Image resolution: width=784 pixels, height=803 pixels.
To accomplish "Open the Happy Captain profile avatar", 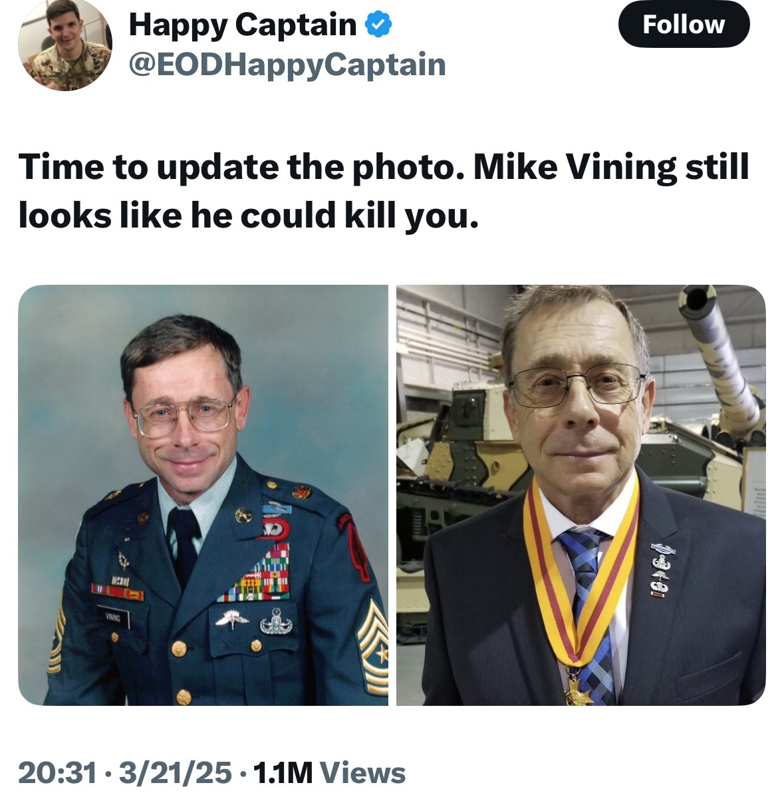I will pyautogui.click(x=65, y=45).
